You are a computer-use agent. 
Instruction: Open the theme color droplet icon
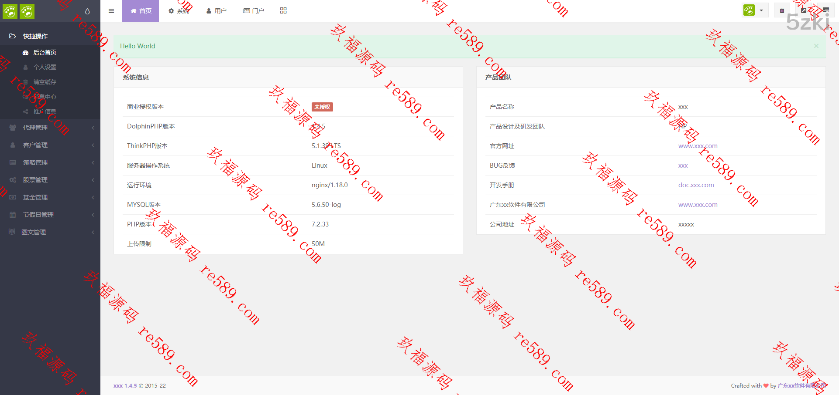(87, 11)
